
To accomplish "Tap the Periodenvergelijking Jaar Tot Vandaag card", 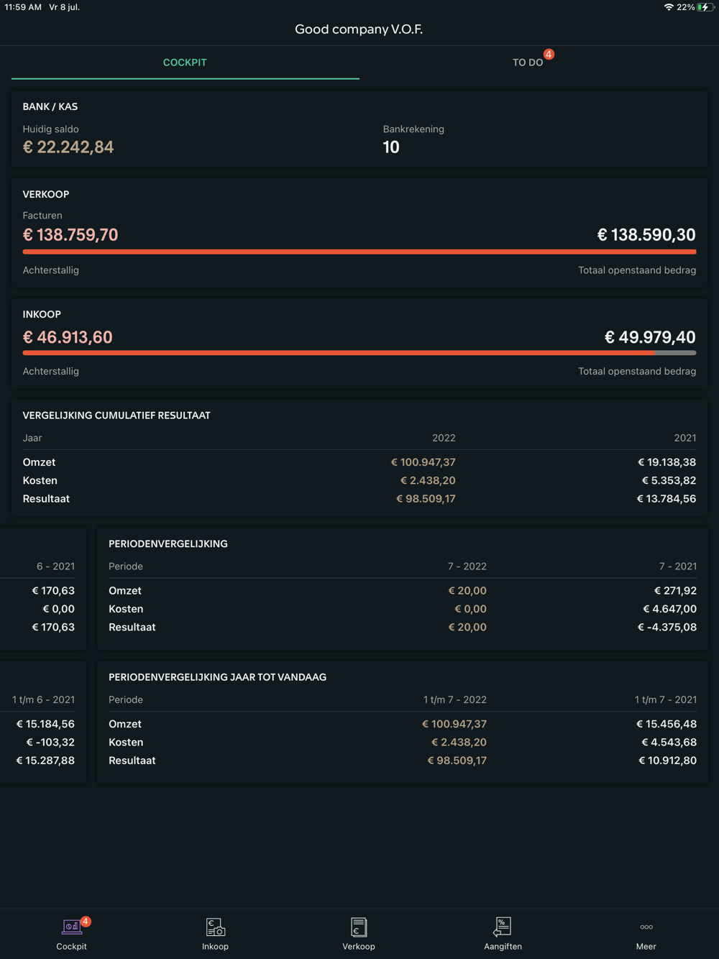I will point(402,722).
